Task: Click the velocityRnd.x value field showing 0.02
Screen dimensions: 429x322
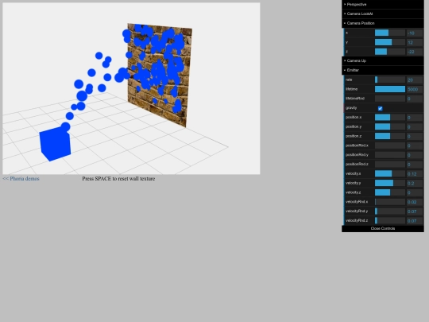Action: pos(415,202)
